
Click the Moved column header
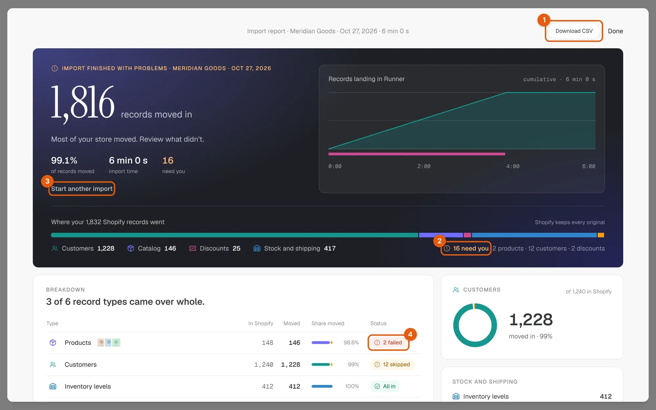pos(292,323)
